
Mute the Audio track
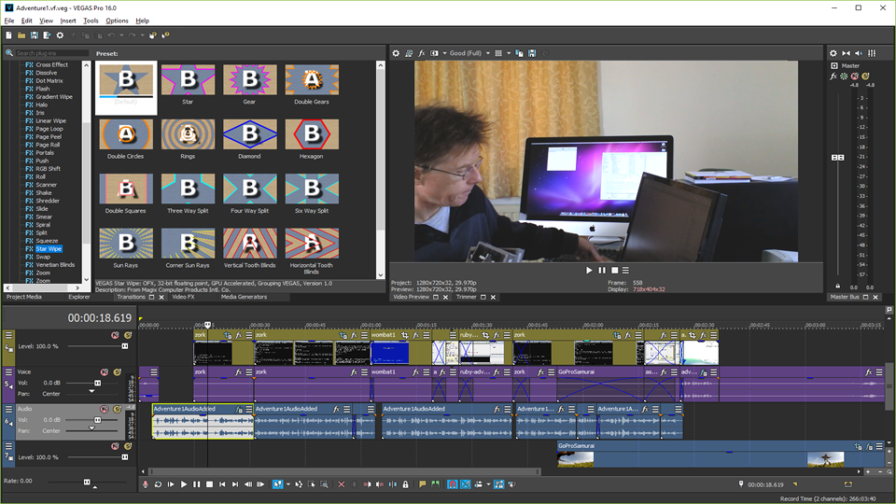[x=105, y=409]
